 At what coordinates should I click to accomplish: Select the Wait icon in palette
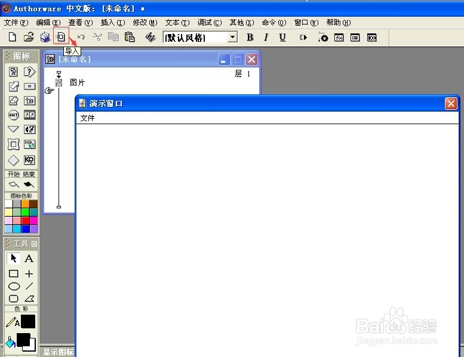click(13, 115)
